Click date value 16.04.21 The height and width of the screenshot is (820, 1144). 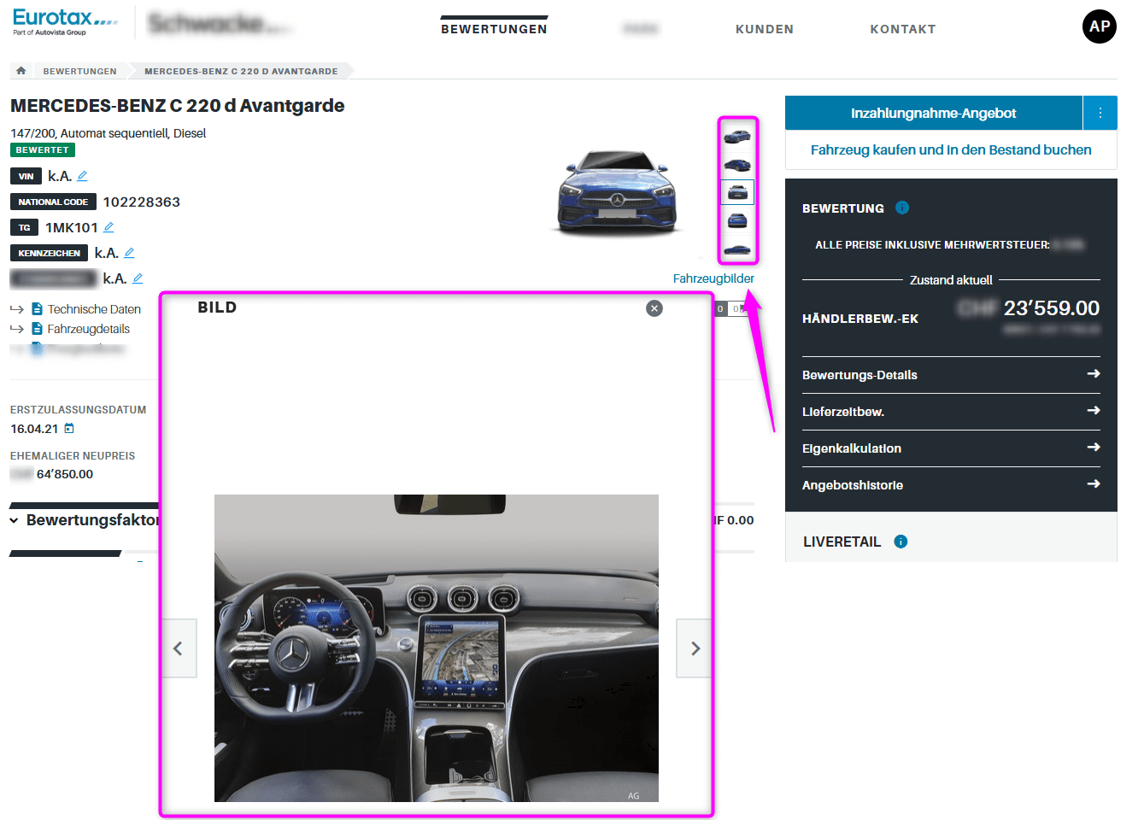click(x=34, y=429)
